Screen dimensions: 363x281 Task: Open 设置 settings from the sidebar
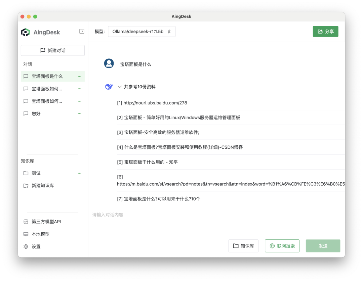[x=36, y=246]
